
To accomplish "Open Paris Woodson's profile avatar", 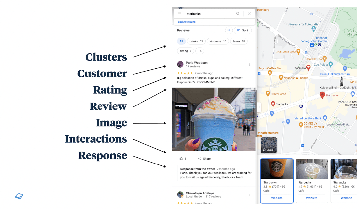I will 180,64.
